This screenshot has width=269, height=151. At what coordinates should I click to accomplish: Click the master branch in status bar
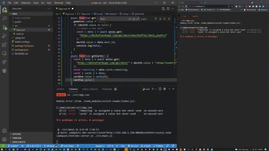[x=13, y=146]
